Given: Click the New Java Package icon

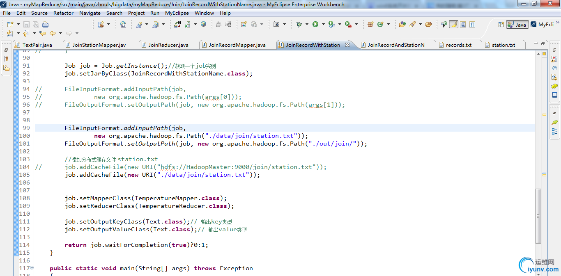Looking at the screenshot, I should tap(370, 24).
